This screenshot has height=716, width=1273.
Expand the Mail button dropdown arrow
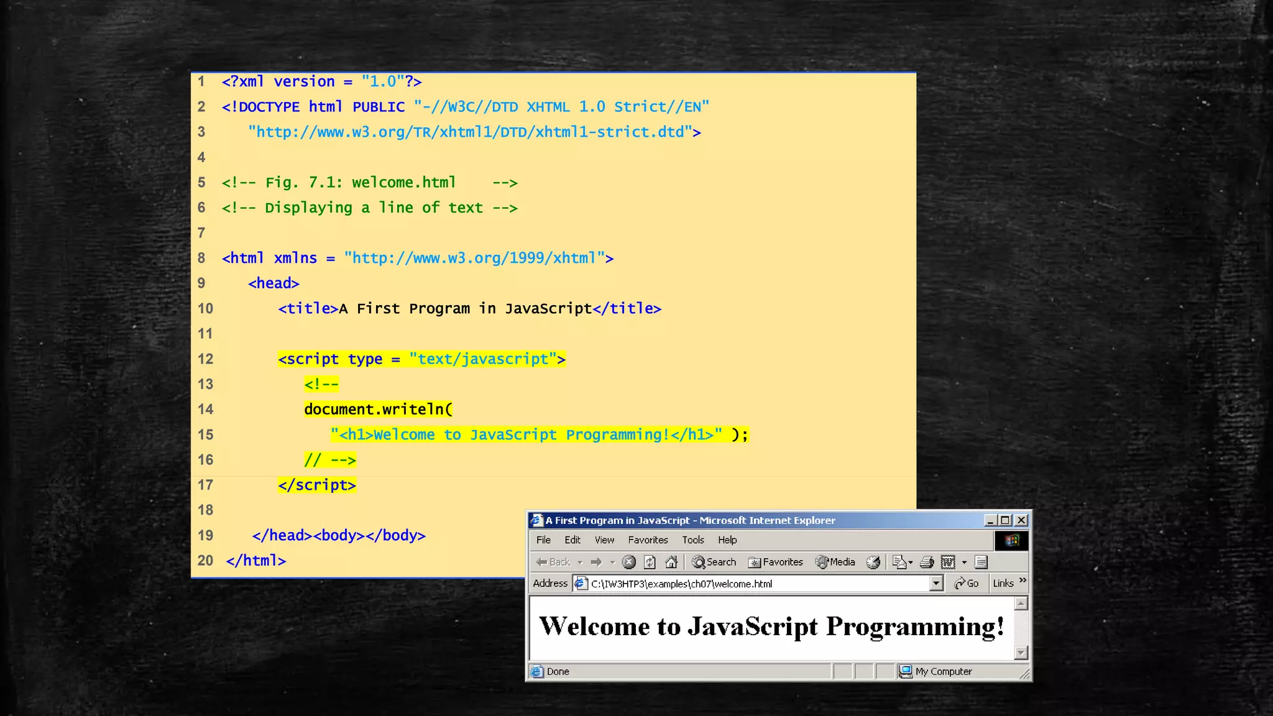[x=911, y=562]
